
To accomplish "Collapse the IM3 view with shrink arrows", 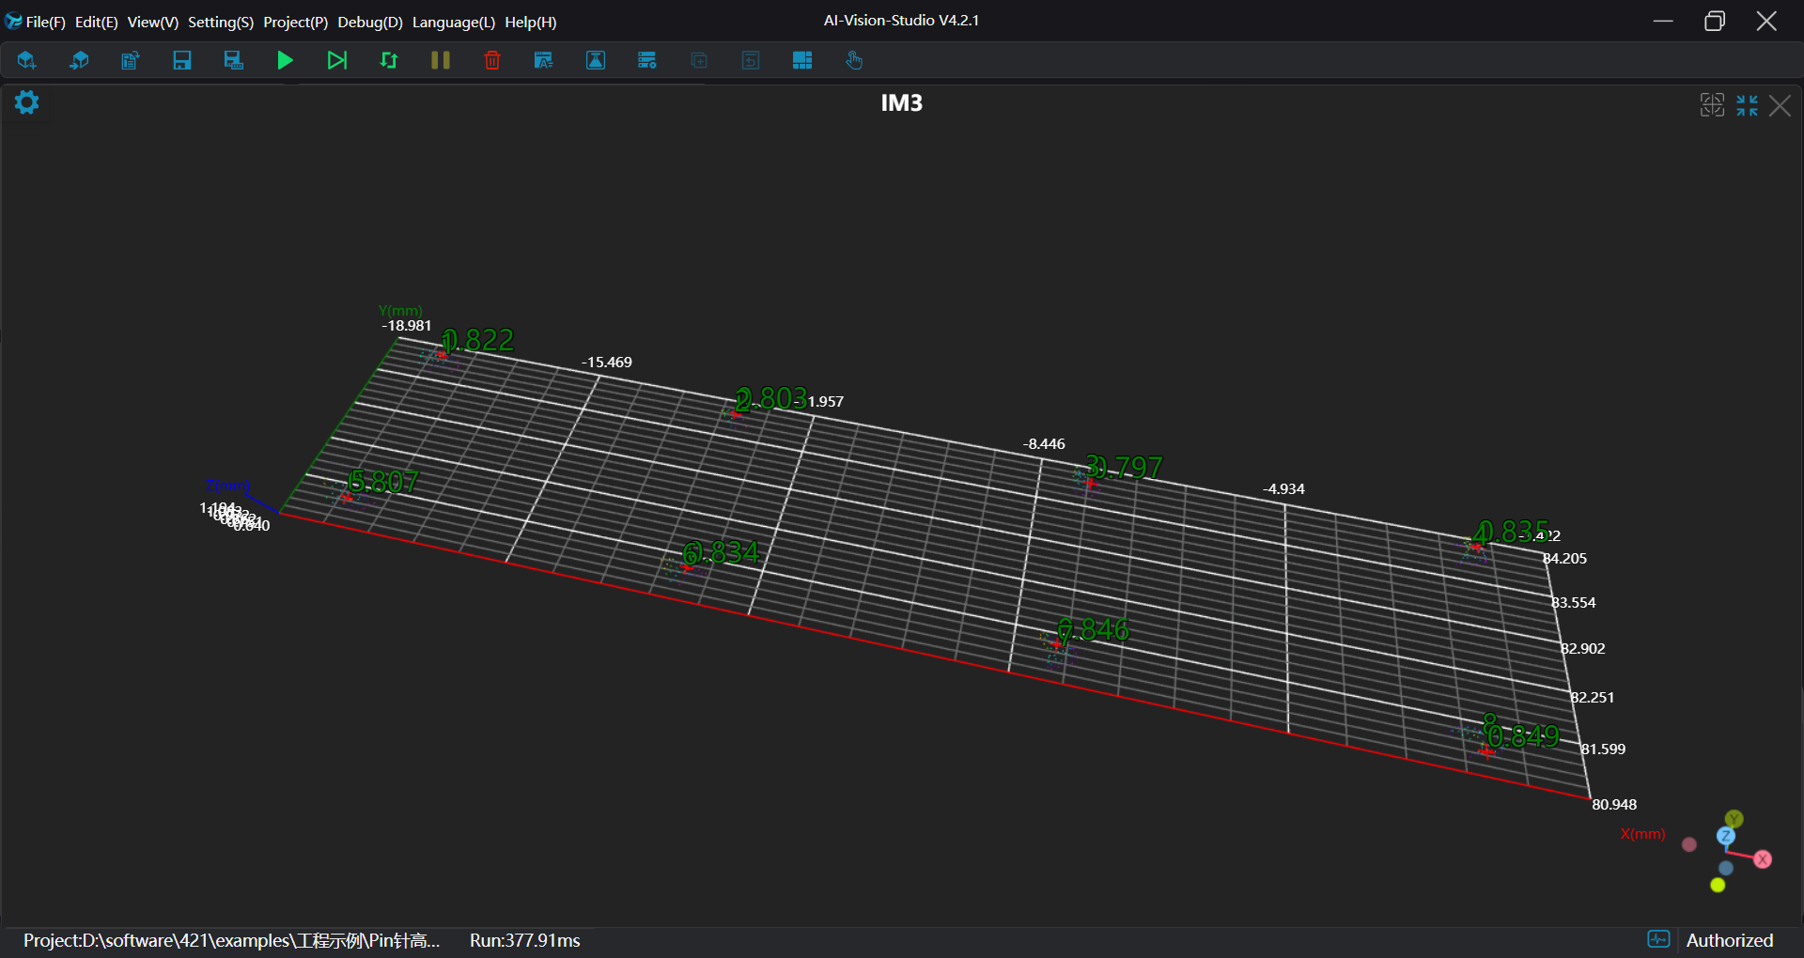I will (1747, 105).
